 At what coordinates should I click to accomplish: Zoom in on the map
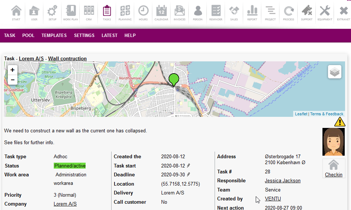[13, 70]
